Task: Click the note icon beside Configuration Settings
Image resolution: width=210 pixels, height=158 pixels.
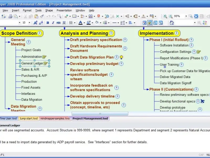Action: pyautogui.click(x=199, y=52)
